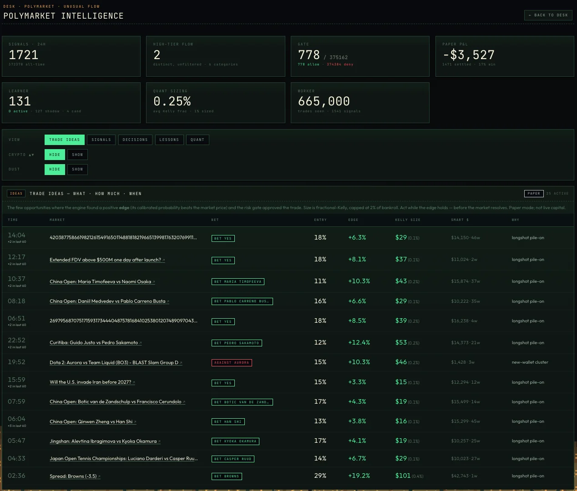
Task: Select the Trade Ideas view tab
Action: pos(65,140)
